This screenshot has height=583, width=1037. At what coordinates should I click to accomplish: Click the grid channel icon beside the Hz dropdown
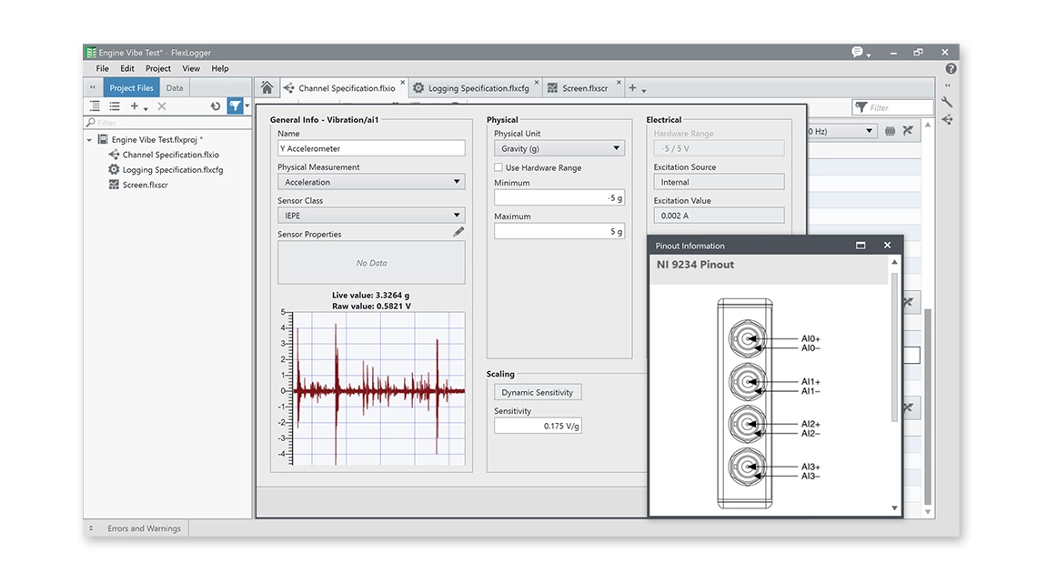point(891,131)
